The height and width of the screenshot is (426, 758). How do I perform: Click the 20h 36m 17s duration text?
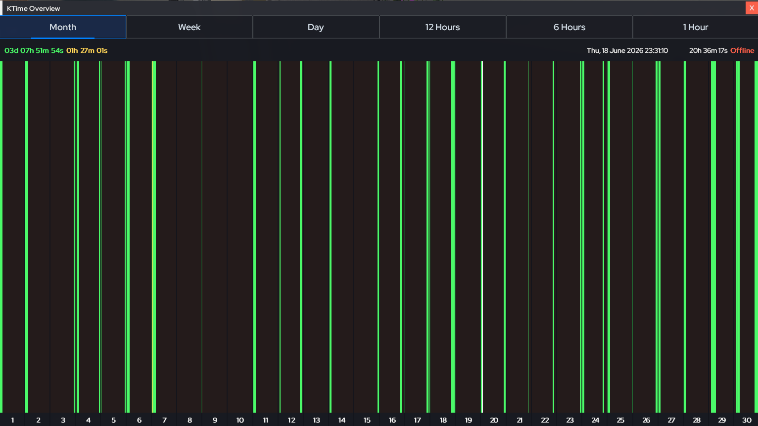708,50
